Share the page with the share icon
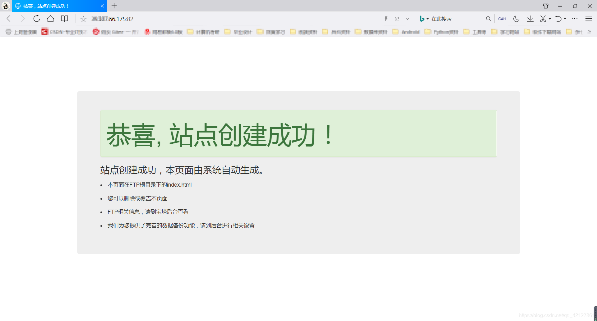The height and width of the screenshot is (321, 597). (x=397, y=19)
